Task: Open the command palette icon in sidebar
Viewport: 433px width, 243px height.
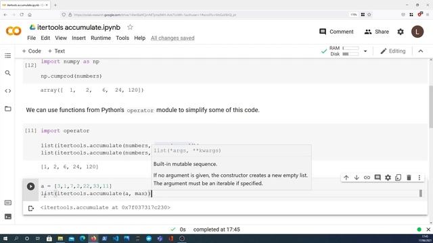Action: pos(7,202)
